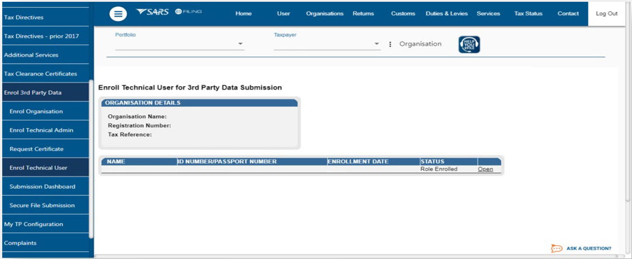Open the three-dot options next to Organisation
Image resolution: width=632 pixels, height=259 pixels.
click(x=390, y=44)
